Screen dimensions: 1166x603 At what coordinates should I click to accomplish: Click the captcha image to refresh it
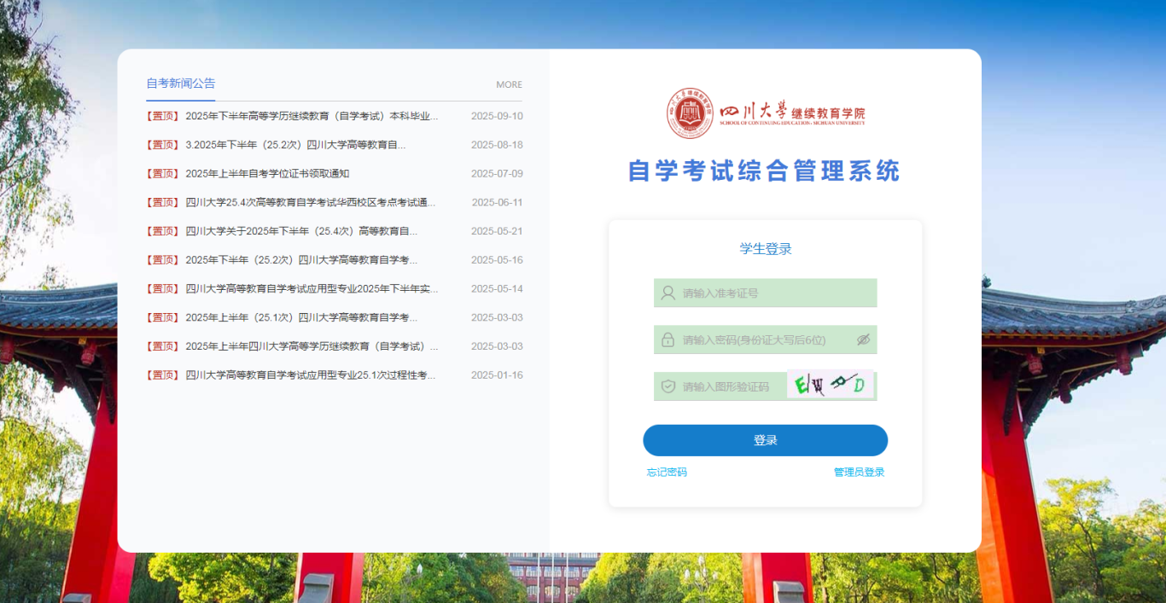click(x=830, y=385)
